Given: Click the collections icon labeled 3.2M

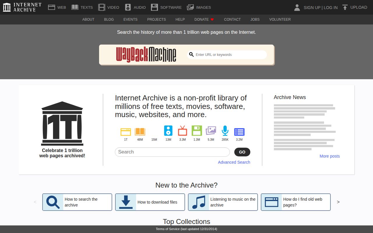Looking at the screenshot, I should coord(239,131).
